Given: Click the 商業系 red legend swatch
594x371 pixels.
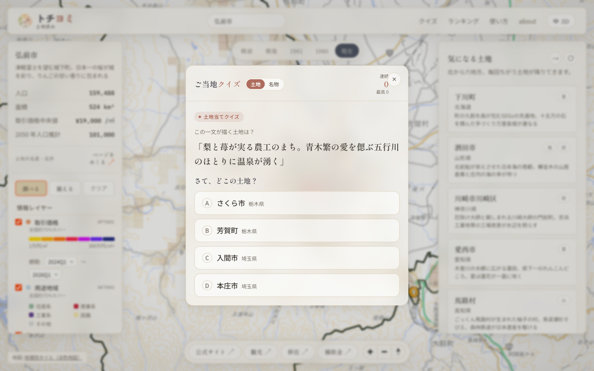Looking at the screenshot, I should (76, 306).
